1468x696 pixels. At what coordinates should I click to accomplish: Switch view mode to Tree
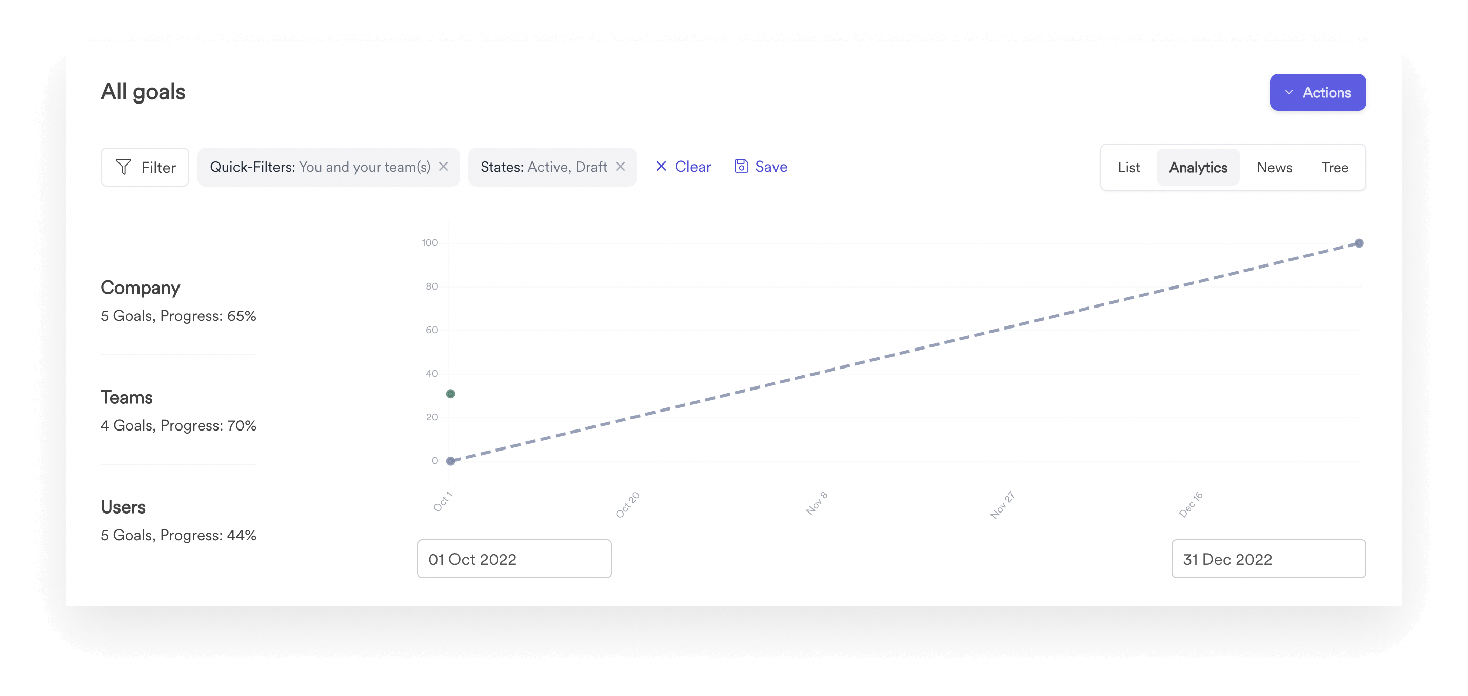pos(1335,167)
